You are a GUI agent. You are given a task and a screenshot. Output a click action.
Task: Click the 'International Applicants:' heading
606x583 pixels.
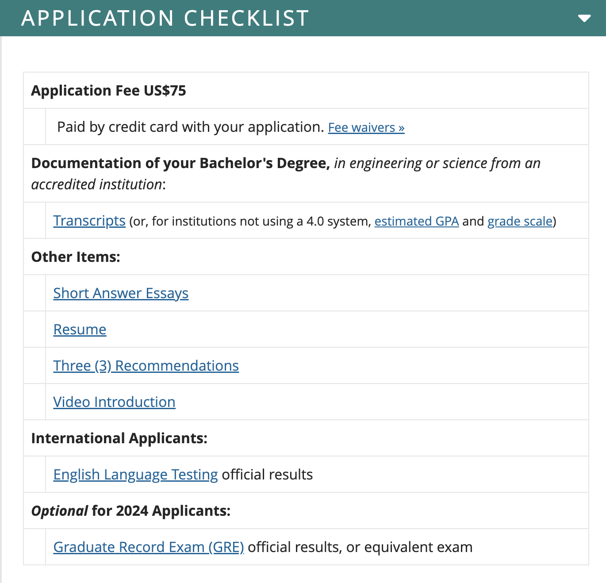[119, 438]
